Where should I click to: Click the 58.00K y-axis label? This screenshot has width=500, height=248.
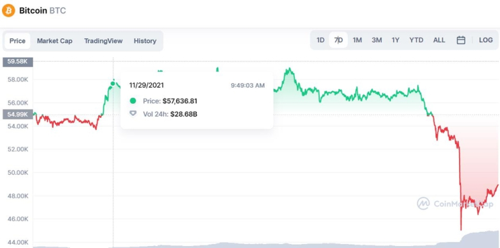click(18, 79)
